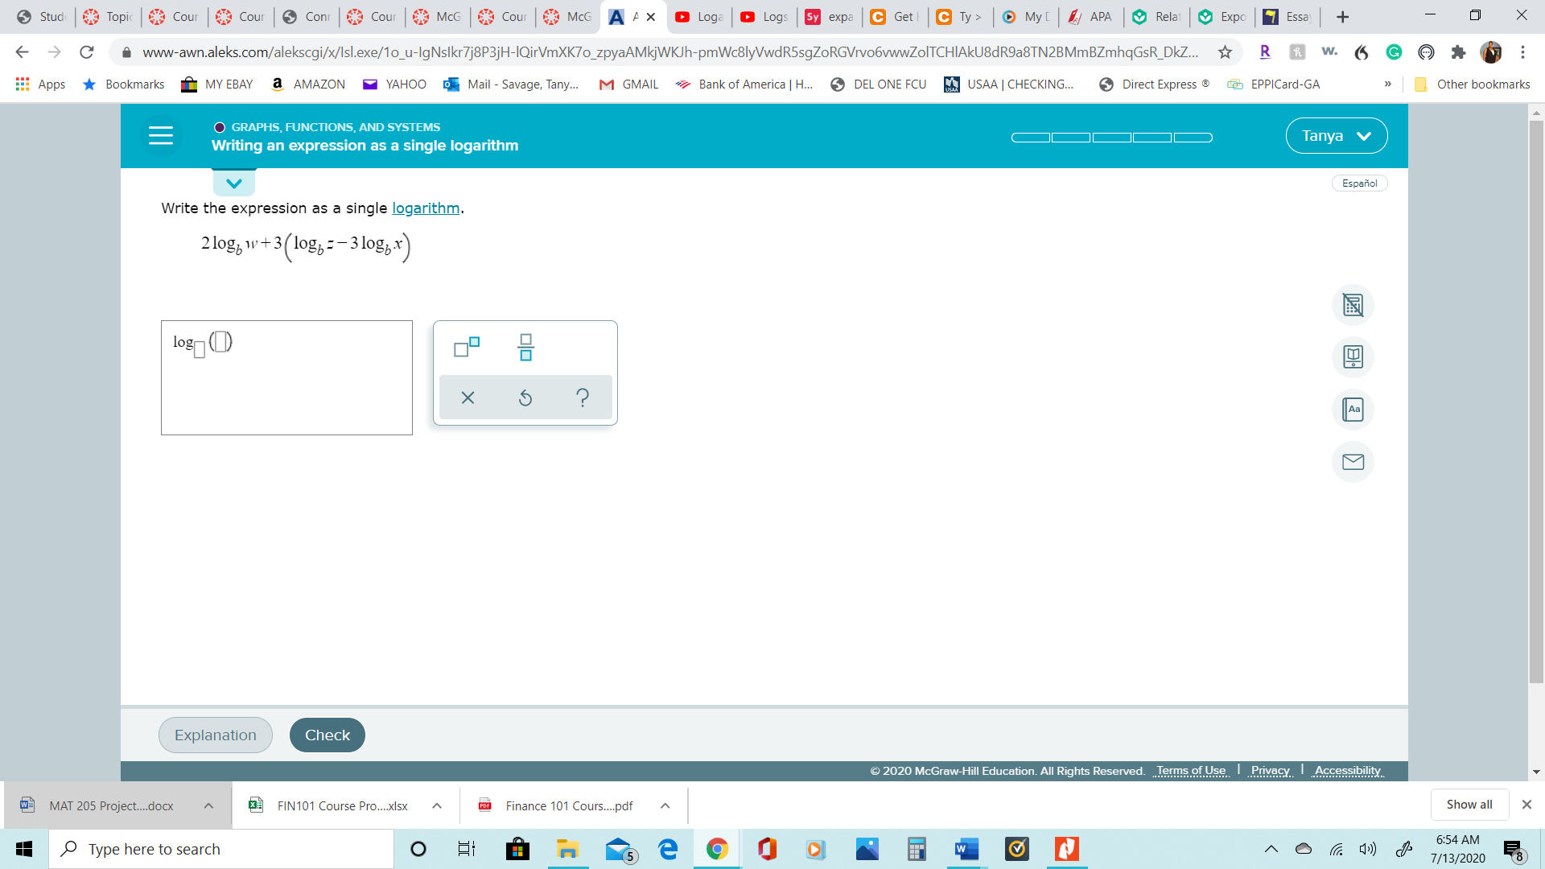Switch to the APA browser tab

pyautogui.click(x=1090, y=16)
